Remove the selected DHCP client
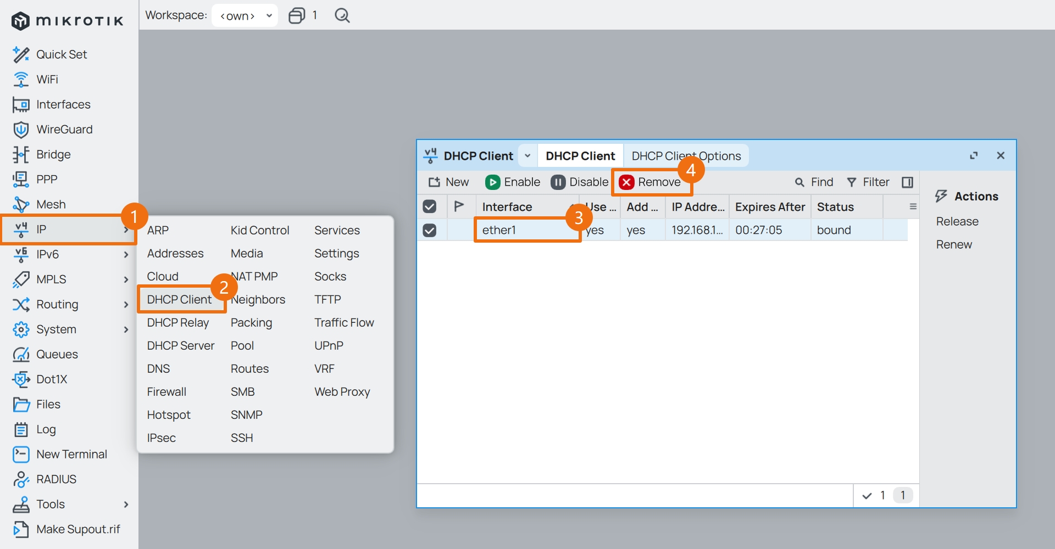The image size is (1055, 549). coord(650,182)
